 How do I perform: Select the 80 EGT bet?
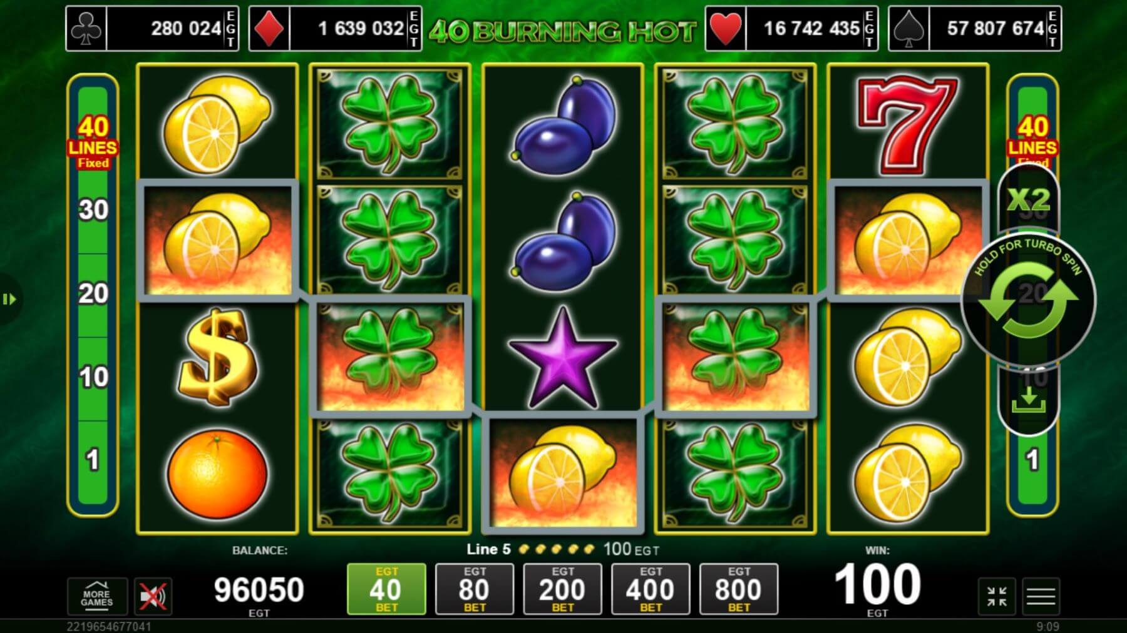(475, 589)
